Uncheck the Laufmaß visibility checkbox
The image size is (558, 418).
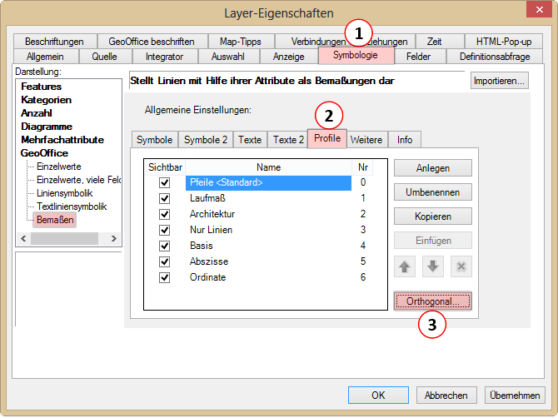tap(164, 198)
